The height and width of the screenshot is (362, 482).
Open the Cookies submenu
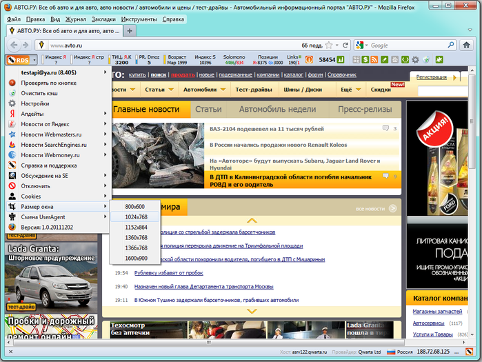point(58,197)
